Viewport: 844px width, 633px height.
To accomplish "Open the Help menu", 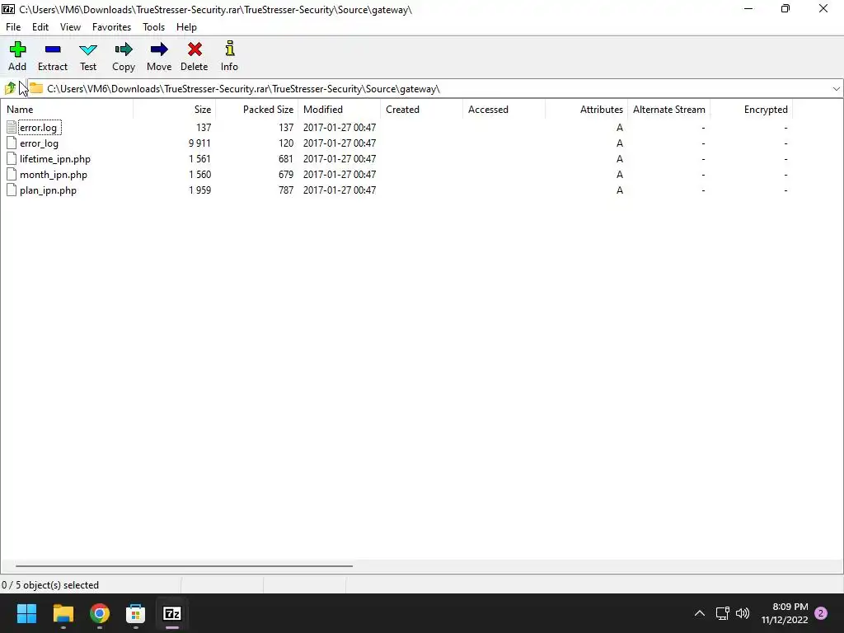I will click(x=186, y=27).
